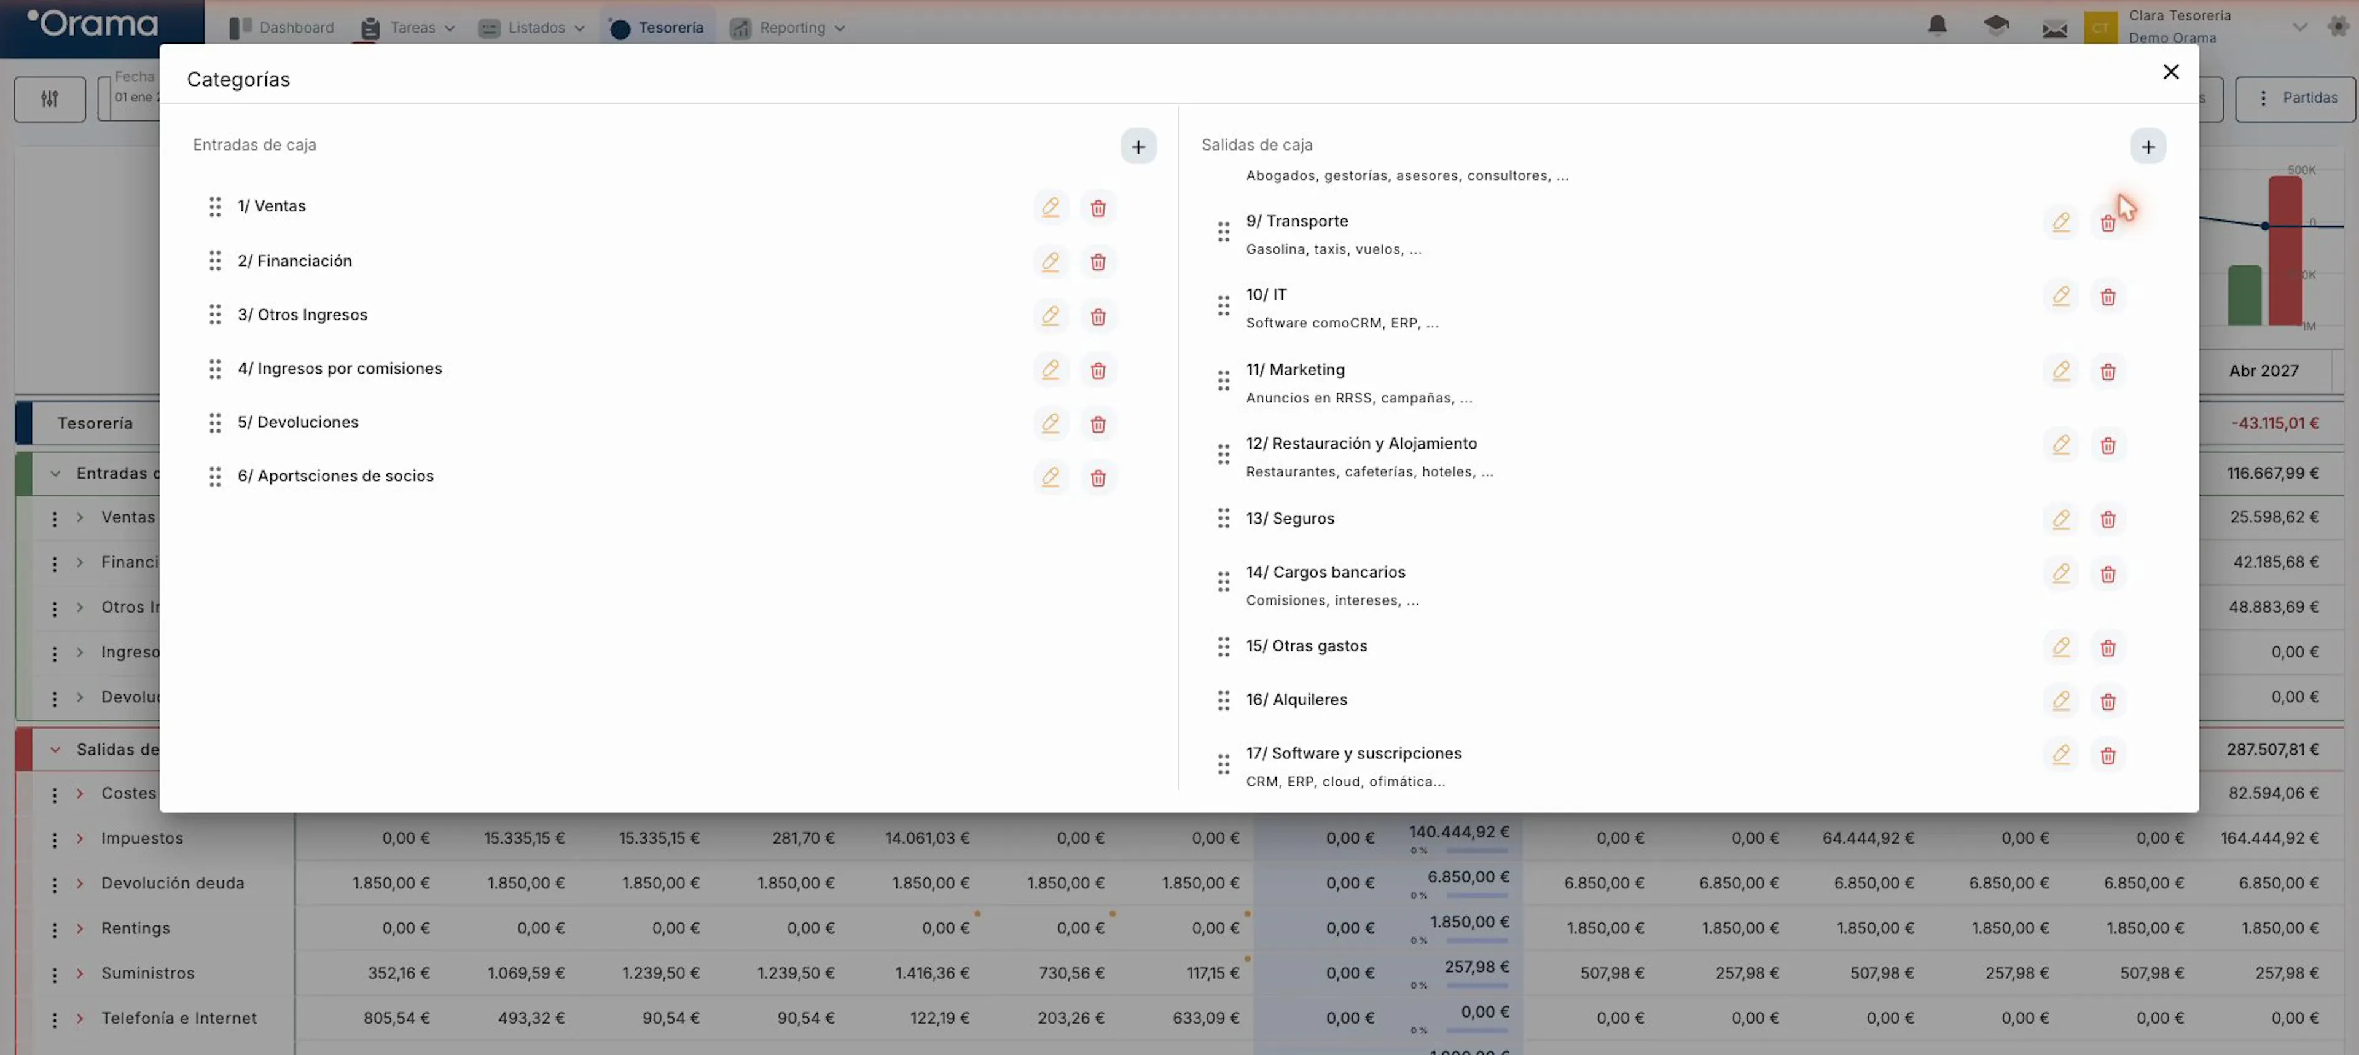
Task: Edit the 17/ Software y suscripciones category
Action: 2060,755
